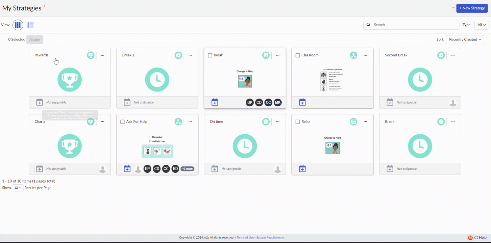Open more options on Ask For Help card
The width and height of the screenshot is (491, 243).
190,122
